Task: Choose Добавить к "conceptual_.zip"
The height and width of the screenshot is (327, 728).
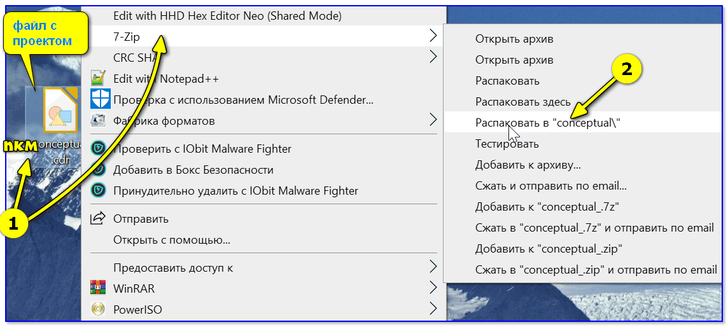Action: 549,249
